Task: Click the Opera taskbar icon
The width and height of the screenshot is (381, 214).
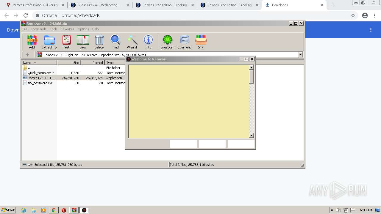Action: pos(64,210)
